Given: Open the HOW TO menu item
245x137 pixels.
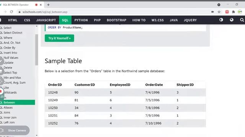Looking at the screenshot, I should tap(139, 20).
